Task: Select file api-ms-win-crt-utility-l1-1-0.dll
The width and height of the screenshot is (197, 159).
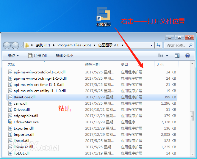Action: 40,91
